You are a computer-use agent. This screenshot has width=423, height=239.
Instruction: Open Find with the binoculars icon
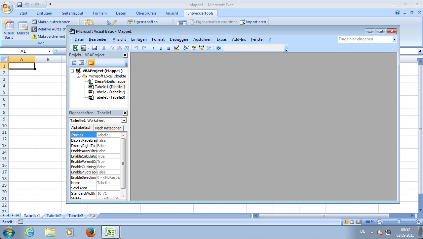tap(127, 48)
